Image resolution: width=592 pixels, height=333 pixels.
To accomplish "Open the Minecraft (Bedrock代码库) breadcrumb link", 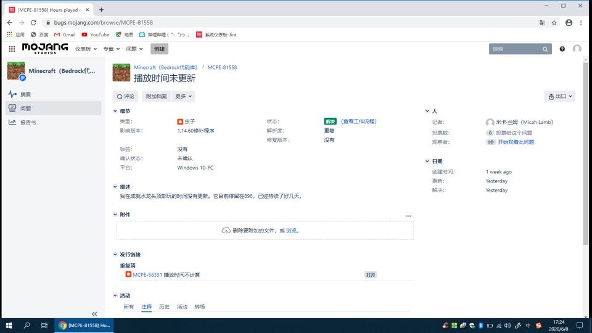I will (x=166, y=67).
